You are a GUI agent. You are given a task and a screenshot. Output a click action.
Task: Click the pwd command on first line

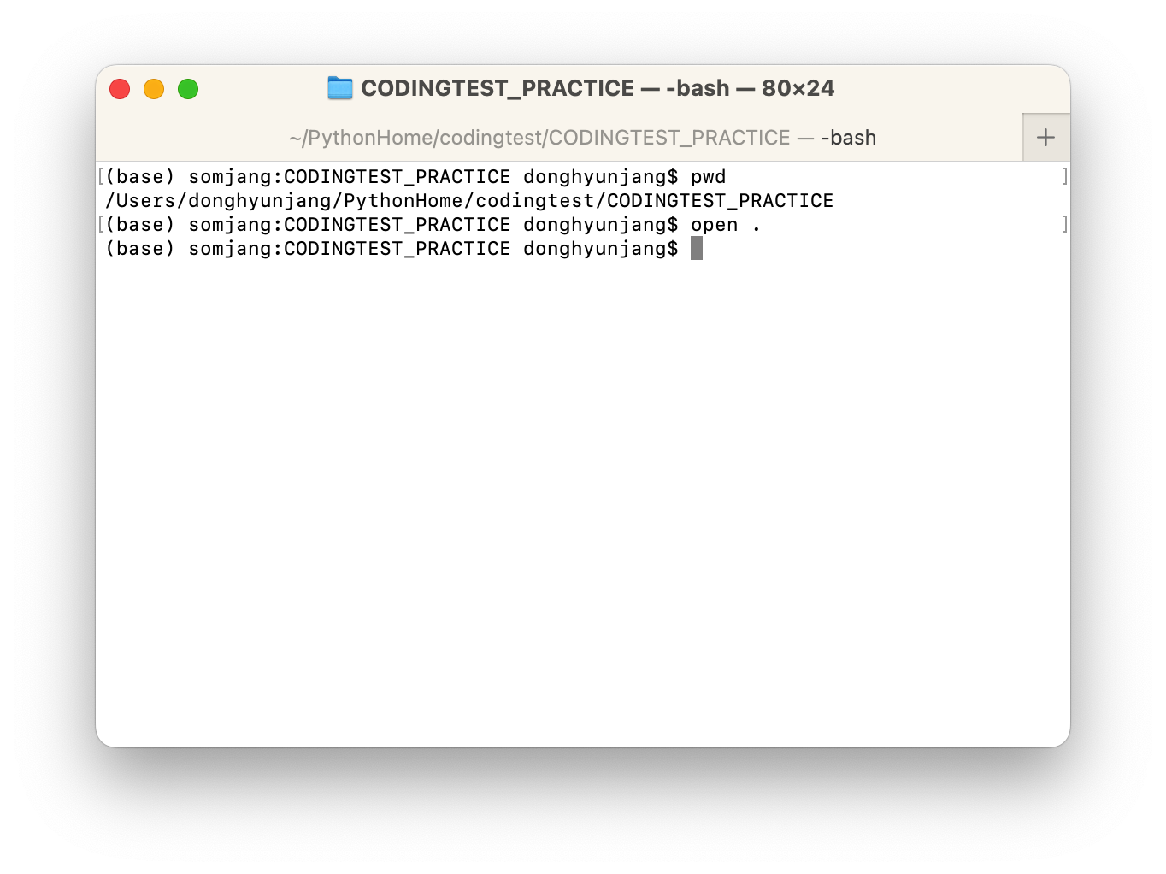pos(709,177)
